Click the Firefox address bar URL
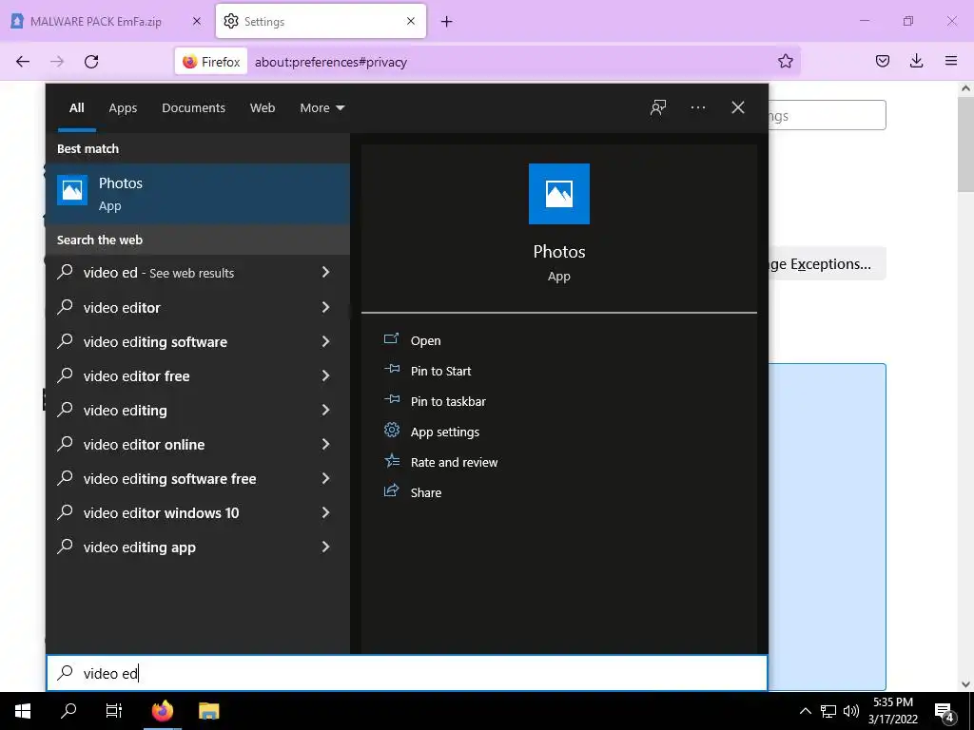974x730 pixels. point(331,62)
